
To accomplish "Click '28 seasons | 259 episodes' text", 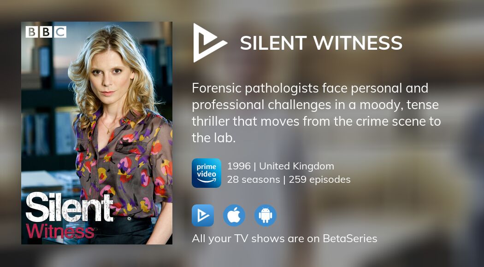I will [289, 180].
